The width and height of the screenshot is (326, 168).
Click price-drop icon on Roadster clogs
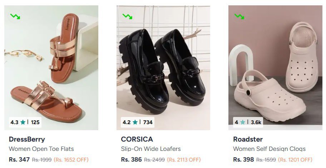click(239, 16)
